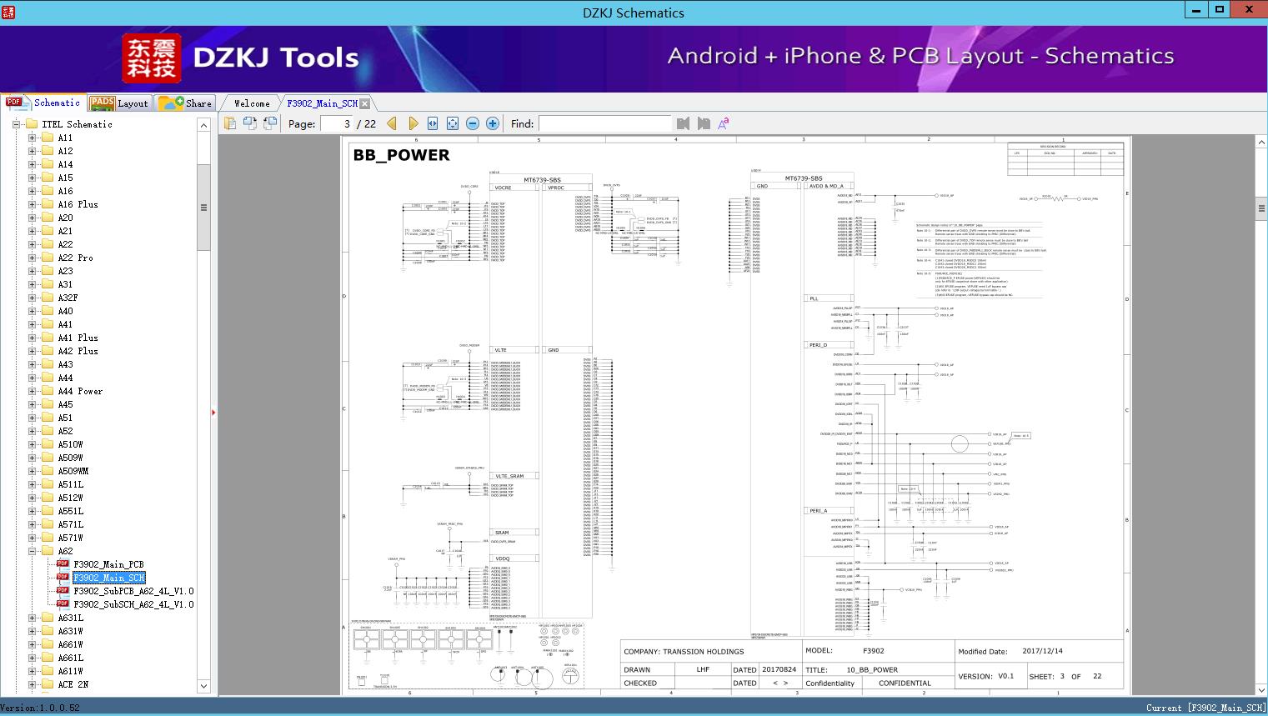Fit page to width icon
Screen dimensions: 1268x716
coord(433,123)
